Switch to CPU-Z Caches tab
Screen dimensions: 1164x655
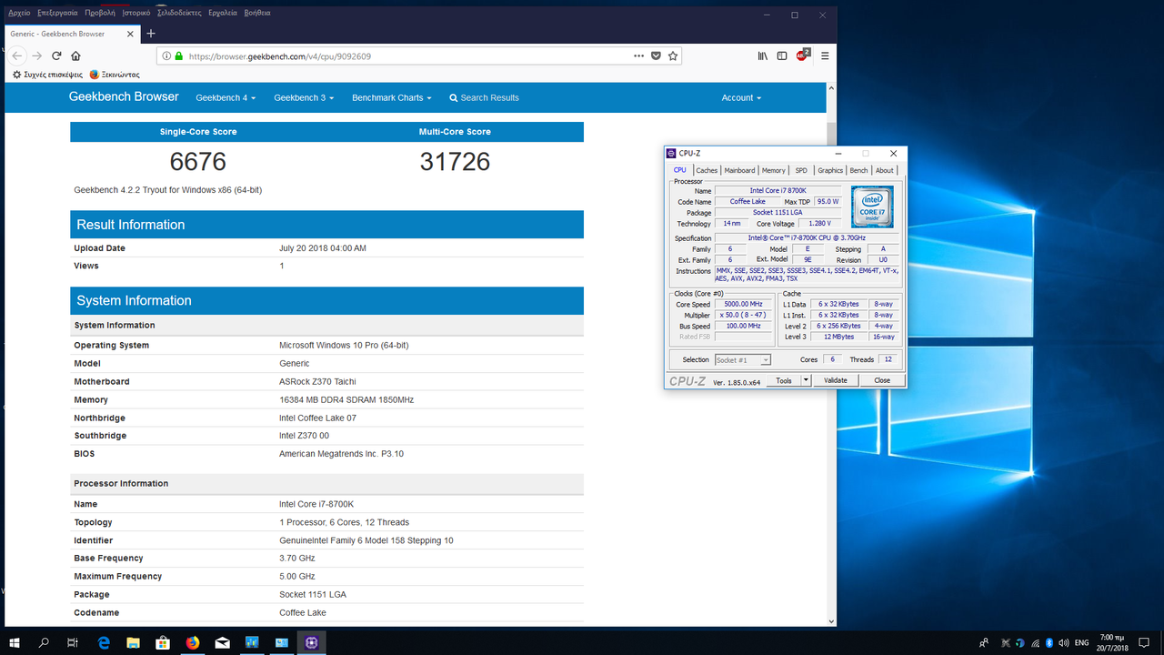(707, 170)
